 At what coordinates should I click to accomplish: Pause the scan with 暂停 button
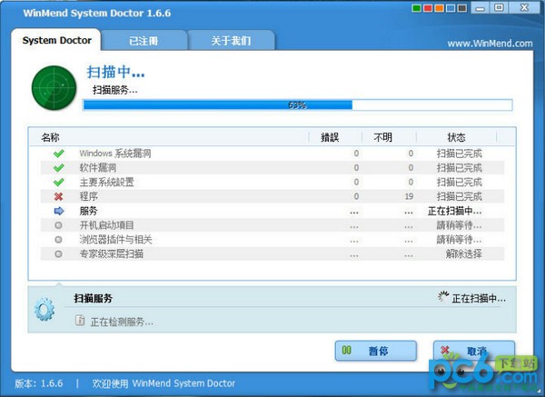(376, 351)
